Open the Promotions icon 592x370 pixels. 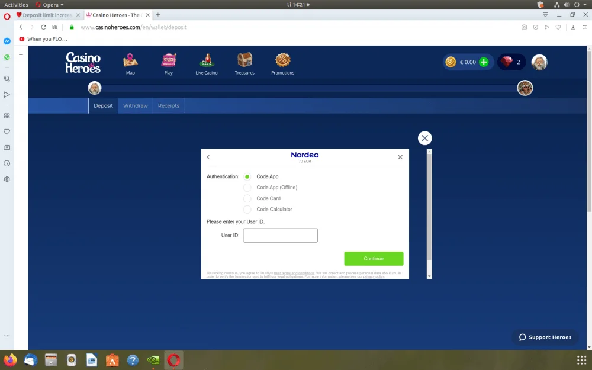[282, 64]
